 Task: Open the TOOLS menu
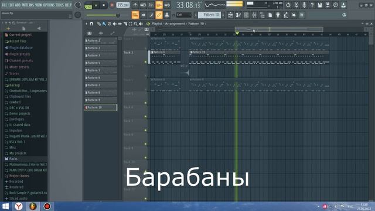tap(60, 5)
